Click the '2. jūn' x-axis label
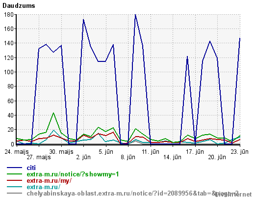This screenshot has height=199, width=255. pyautogui.click(x=83, y=157)
